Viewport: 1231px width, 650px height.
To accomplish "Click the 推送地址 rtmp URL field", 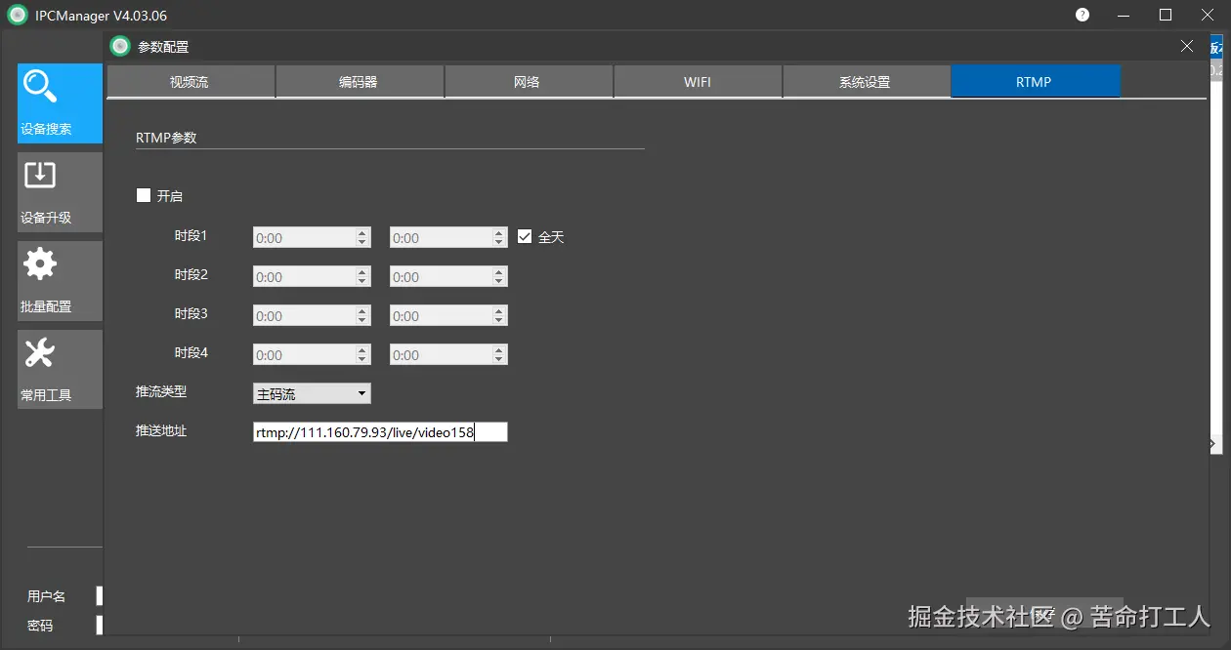I will click(x=380, y=432).
